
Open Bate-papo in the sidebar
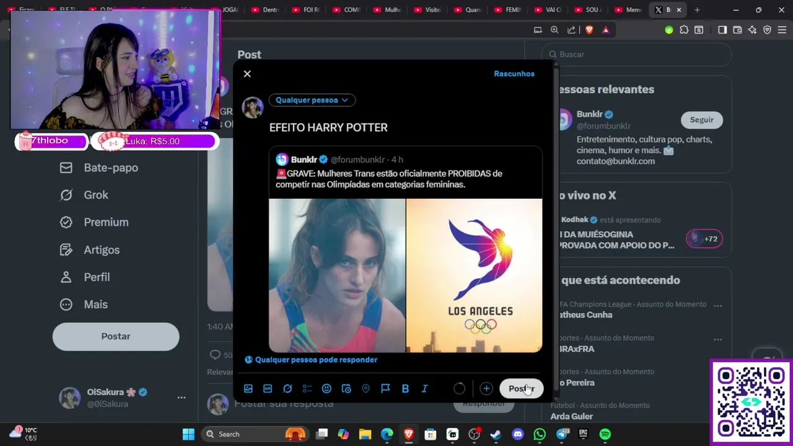coord(99,167)
